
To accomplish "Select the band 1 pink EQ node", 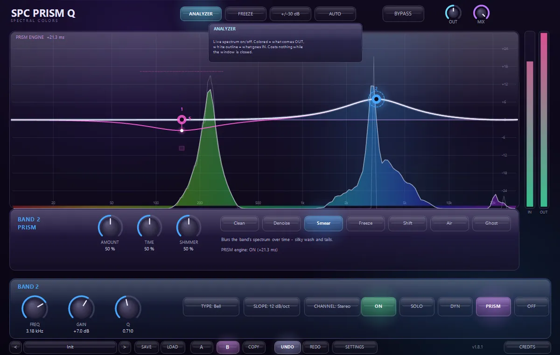I will tap(182, 120).
